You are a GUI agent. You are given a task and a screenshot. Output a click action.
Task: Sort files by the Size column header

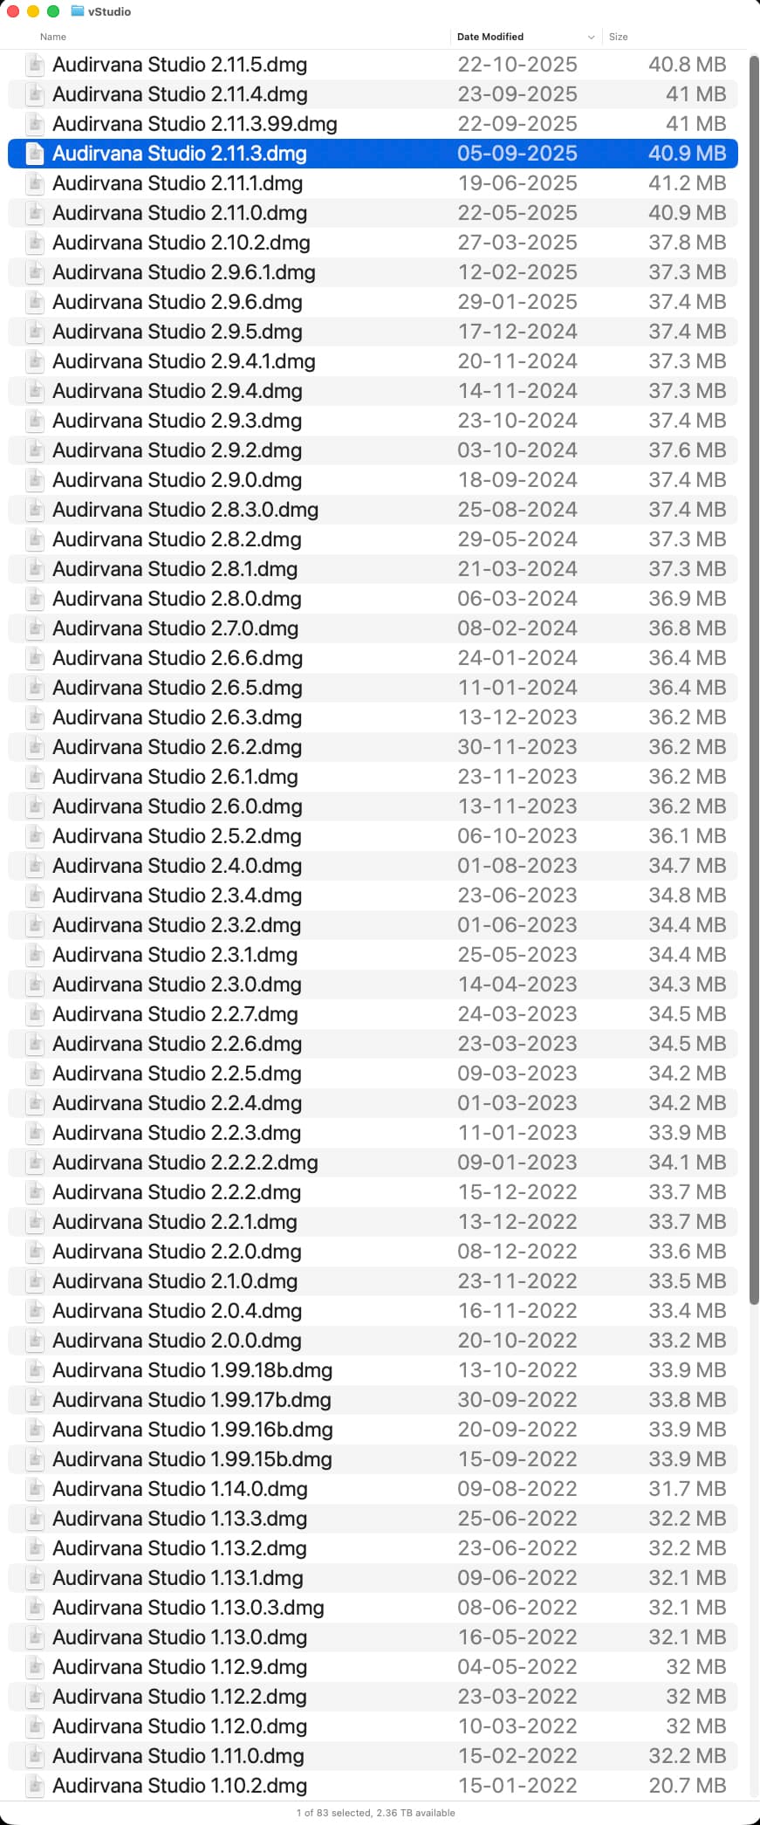tap(619, 37)
